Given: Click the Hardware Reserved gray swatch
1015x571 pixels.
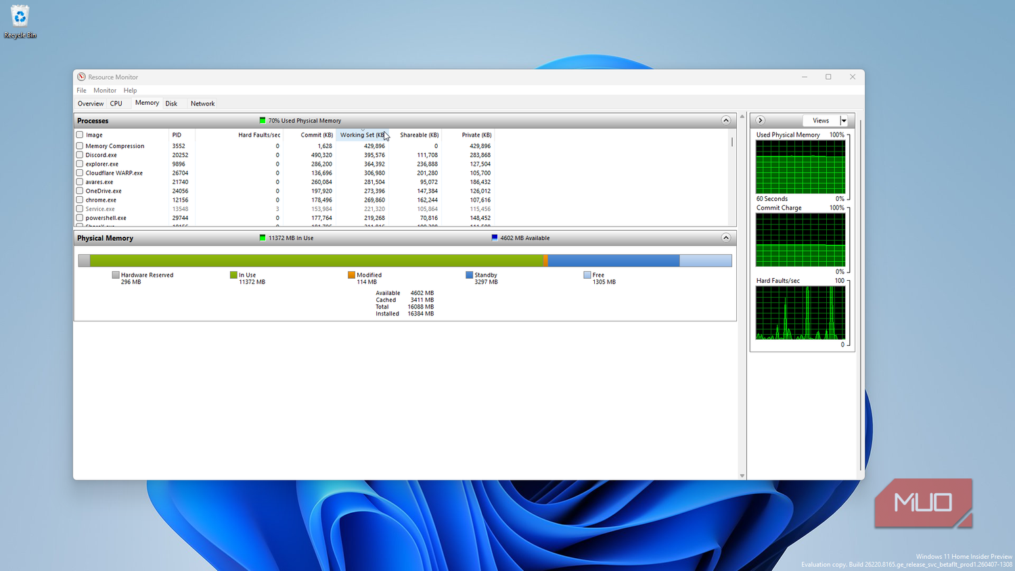Looking at the screenshot, I should point(116,275).
